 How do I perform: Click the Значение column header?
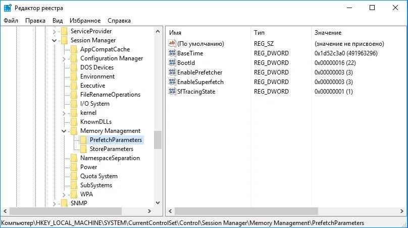coord(359,33)
